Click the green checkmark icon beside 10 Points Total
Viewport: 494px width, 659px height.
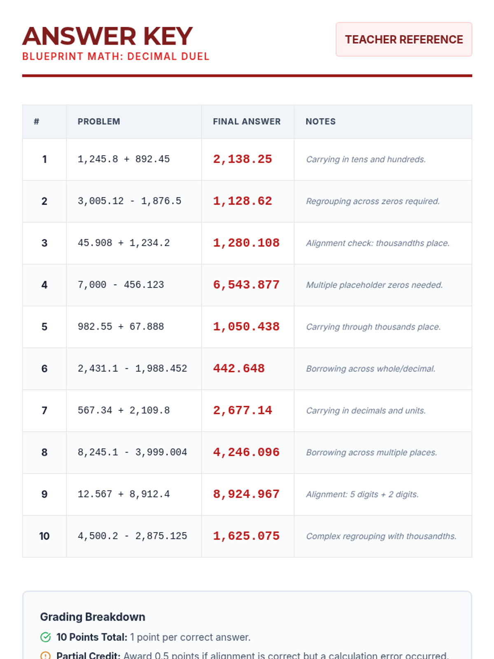[45, 637]
